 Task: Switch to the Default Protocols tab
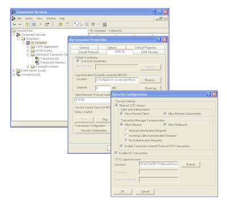click(x=89, y=52)
